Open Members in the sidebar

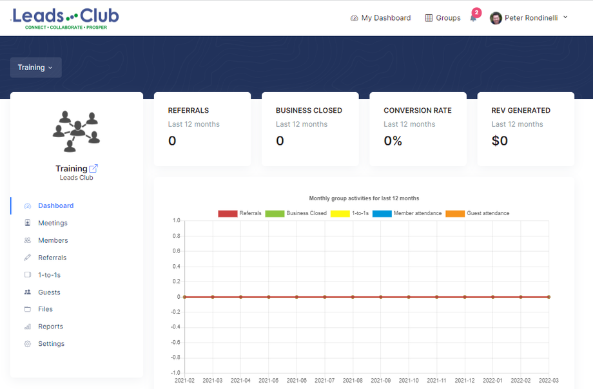point(53,240)
